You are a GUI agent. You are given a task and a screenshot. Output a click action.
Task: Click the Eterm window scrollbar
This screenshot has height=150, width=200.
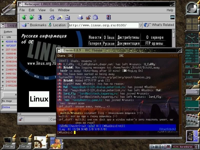click(x=180, y=95)
